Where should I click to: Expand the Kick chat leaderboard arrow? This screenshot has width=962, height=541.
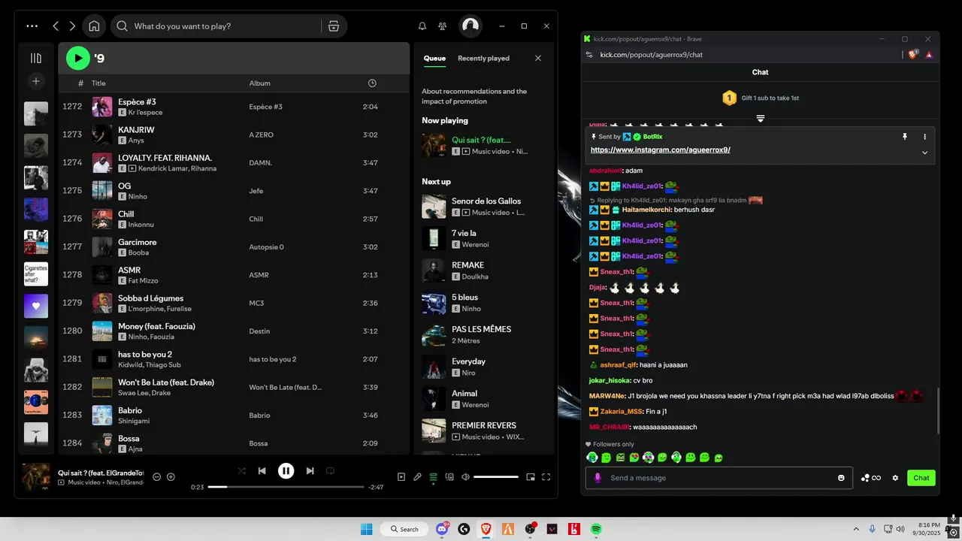(761, 119)
